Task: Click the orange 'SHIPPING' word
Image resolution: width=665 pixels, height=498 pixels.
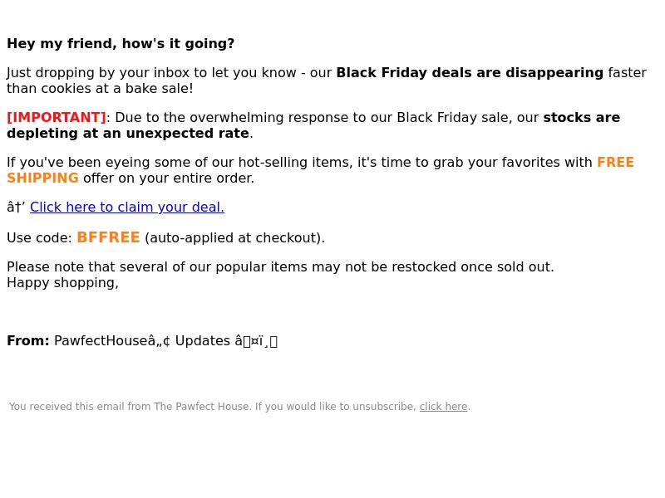Action: pyautogui.click(x=43, y=178)
